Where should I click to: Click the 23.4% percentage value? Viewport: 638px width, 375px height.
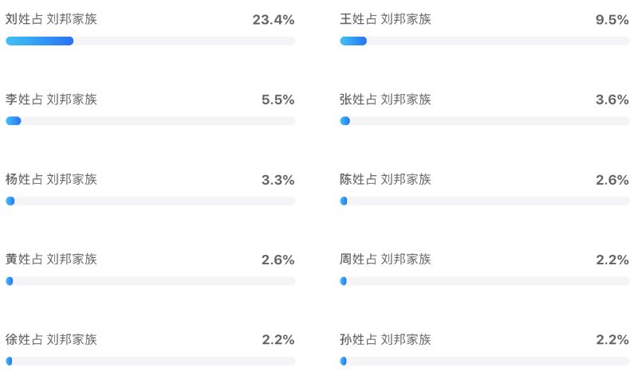coord(274,19)
